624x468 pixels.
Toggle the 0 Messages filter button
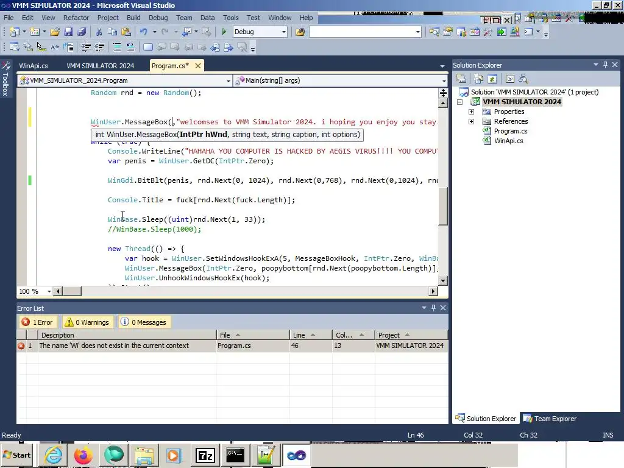144,322
